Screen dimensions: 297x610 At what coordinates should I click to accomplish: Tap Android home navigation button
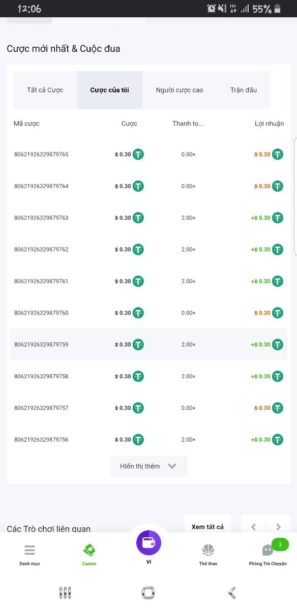148,592
